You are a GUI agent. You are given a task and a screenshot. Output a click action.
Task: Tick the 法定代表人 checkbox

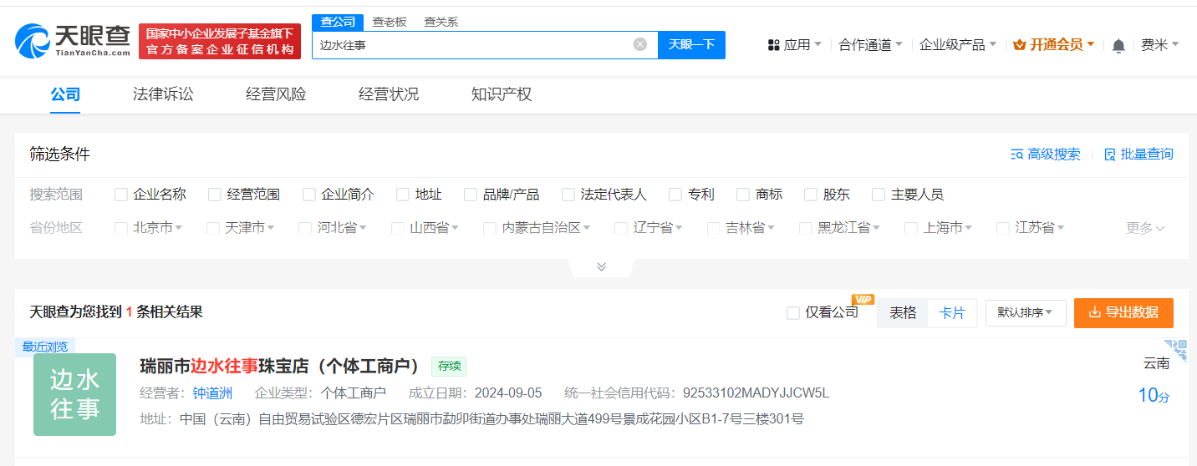tap(568, 195)
